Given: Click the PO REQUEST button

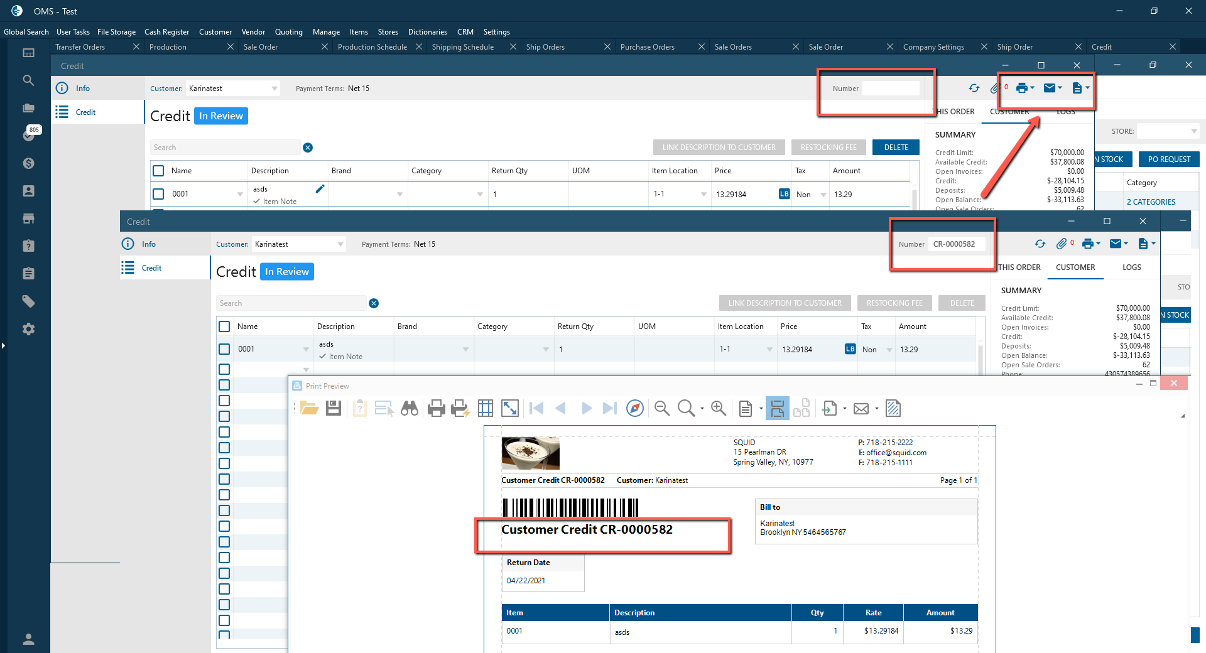Looking at the screenshot, I should tap(1169, 159).
